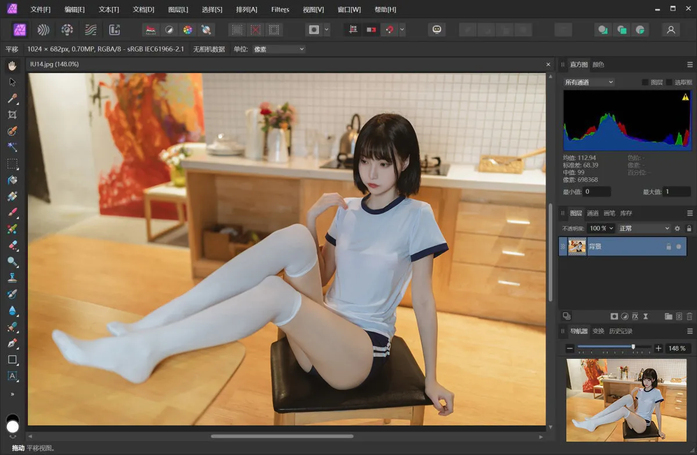Enable the 图层 checkbox in the histogram panel
This screenshot has width=697, height=455.
pos(645,82)
